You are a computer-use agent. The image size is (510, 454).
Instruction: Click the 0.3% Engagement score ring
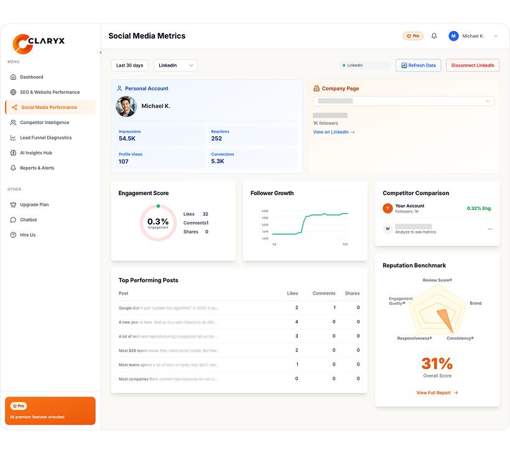point(158,222)
